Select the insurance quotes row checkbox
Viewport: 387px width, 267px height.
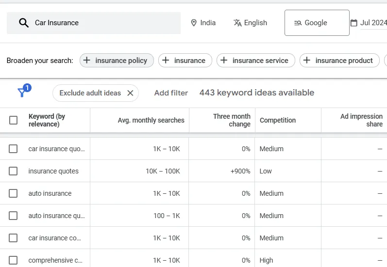[x=13, y=171]
